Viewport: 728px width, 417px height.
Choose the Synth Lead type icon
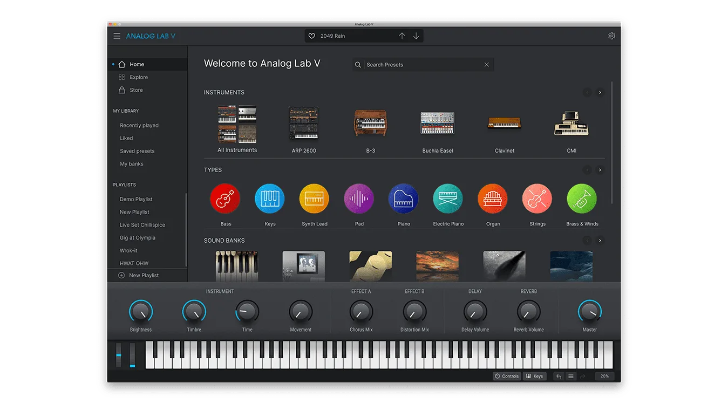[x=314, y=199]
